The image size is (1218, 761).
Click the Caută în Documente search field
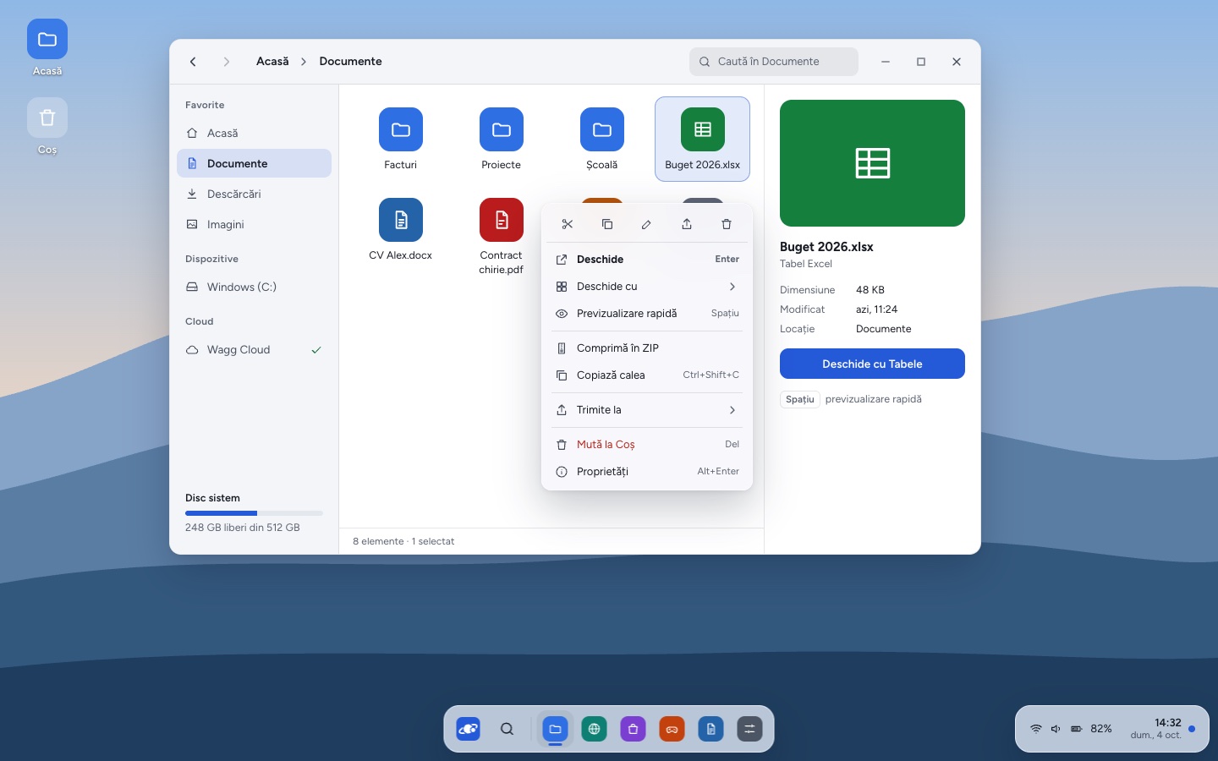(774, 62)
